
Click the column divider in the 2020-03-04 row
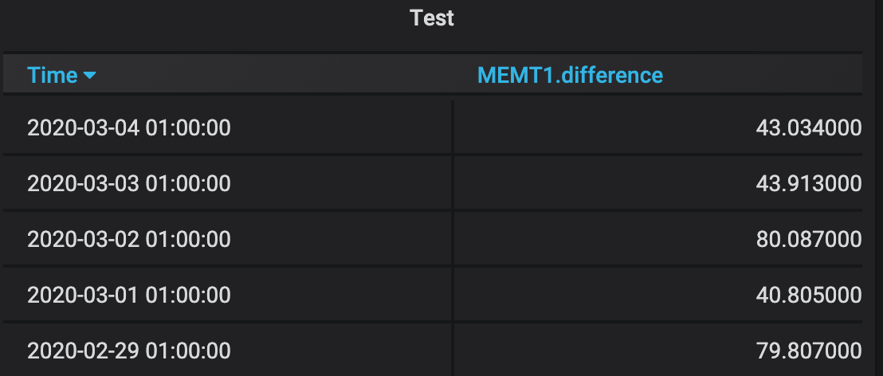click(x=453, y=127)
